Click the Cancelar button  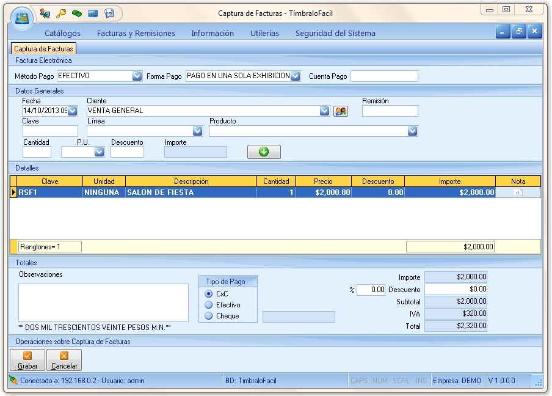[x=64, y=360]
